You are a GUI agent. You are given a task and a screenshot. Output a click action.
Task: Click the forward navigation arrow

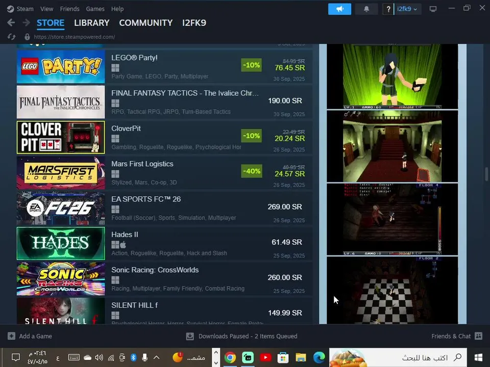tap(26, 22)
